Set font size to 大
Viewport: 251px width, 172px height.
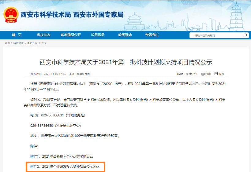[187, 74]
